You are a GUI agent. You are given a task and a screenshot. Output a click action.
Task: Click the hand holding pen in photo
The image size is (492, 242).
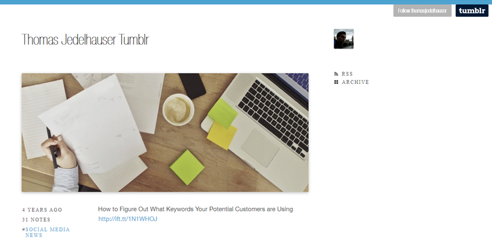click(59, 152)
